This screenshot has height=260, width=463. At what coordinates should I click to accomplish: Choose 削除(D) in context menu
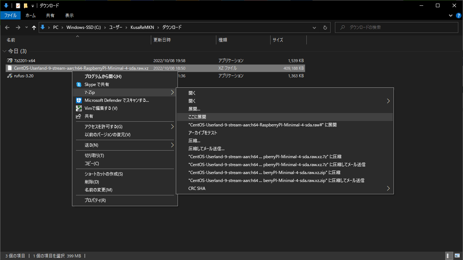(125, 182)
